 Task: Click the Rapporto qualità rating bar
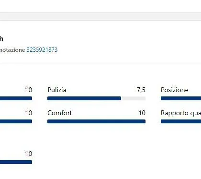[181, 121]
